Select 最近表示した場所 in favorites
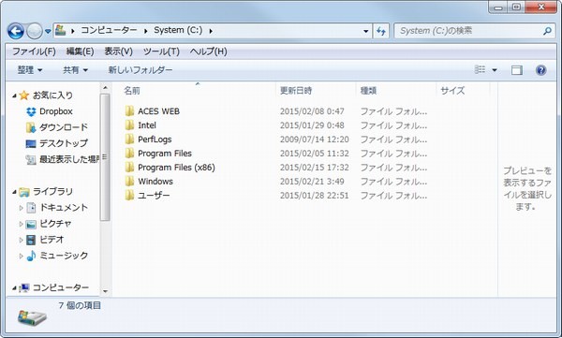This screenshot has height=338, width=562. coord(69,159)
